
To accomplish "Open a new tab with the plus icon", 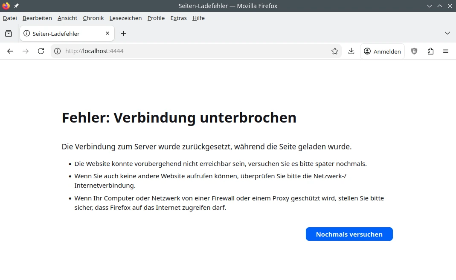I will pos(124,34).
